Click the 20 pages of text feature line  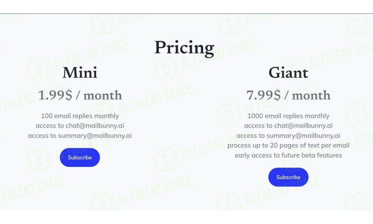pos(288,146)
